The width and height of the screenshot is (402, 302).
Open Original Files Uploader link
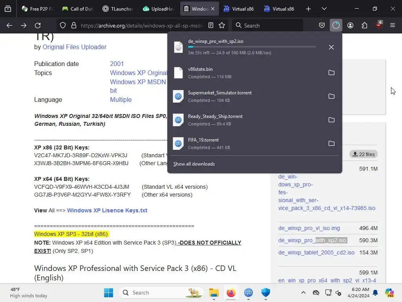coord(74,47)
